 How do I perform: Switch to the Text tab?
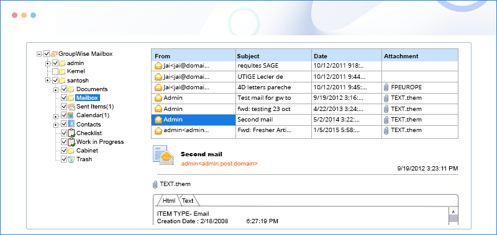click(x=188, y=200)
